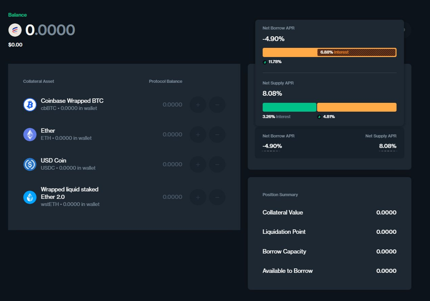Withdraw wstETH collateral with minus button

pyautogui.click(x=217, y=197)
